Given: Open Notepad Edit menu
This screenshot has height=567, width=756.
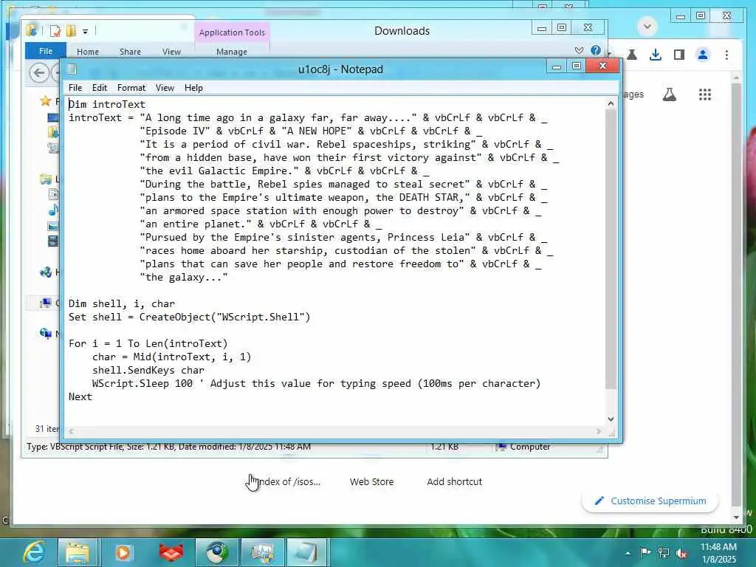Looking at the screenshot, I should [100, 88].
